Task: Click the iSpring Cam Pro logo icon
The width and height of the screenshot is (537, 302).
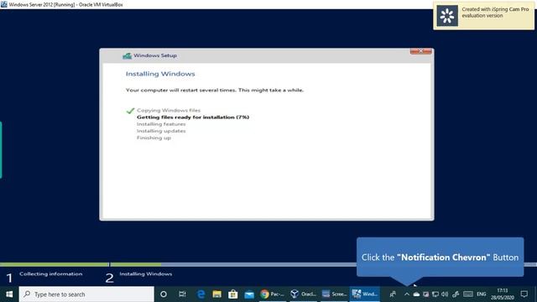Action: click(x=447, y=16)
